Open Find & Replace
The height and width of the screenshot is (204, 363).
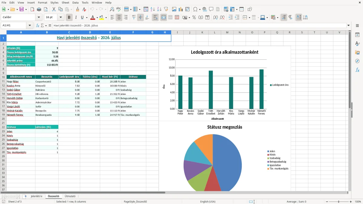112,9
